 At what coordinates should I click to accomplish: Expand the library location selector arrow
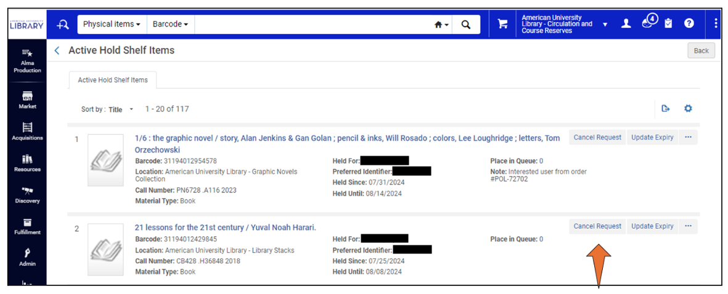pyautogui.click(x=605, y=25)
